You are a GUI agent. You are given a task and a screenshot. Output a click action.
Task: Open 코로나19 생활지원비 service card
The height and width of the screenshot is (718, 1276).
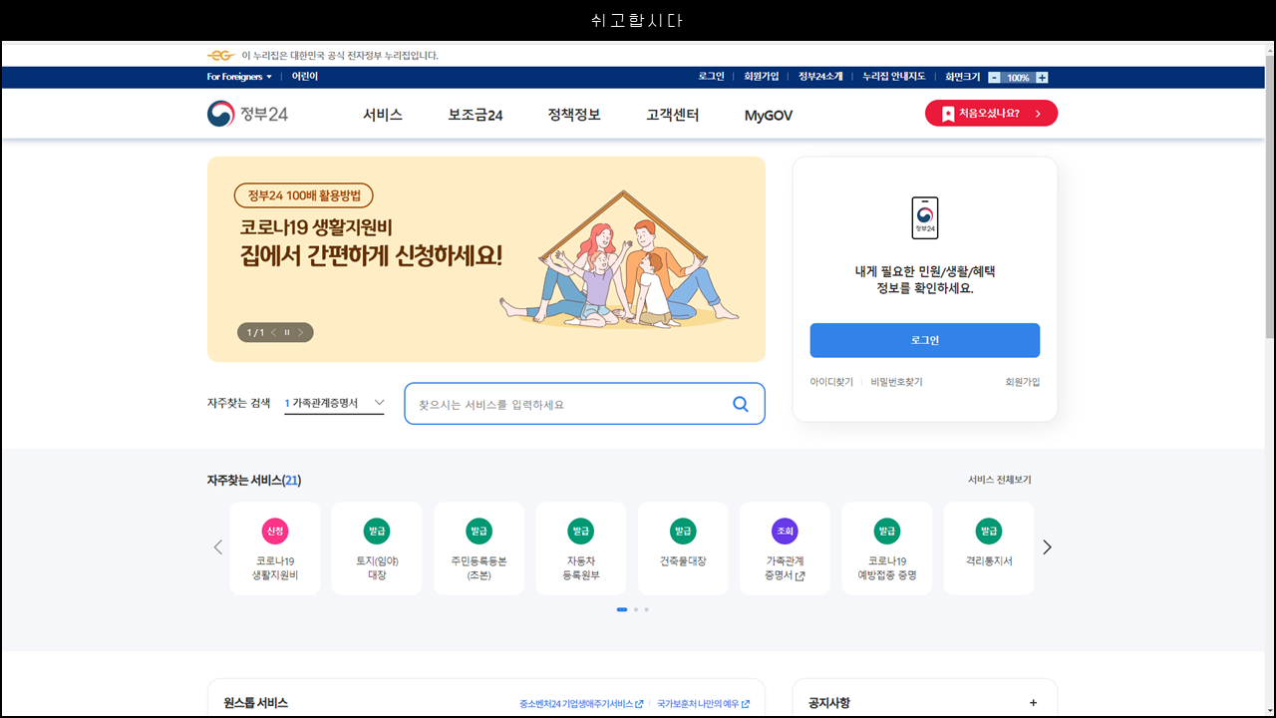pyautogui.click(x=275, y=548)
